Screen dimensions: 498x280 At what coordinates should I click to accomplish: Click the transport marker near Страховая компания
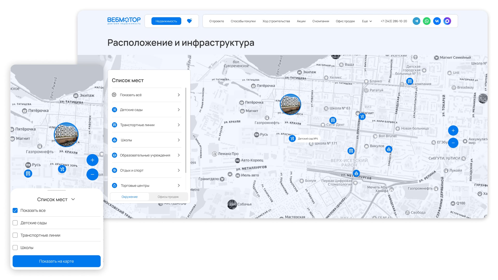(x=410, y=81)
